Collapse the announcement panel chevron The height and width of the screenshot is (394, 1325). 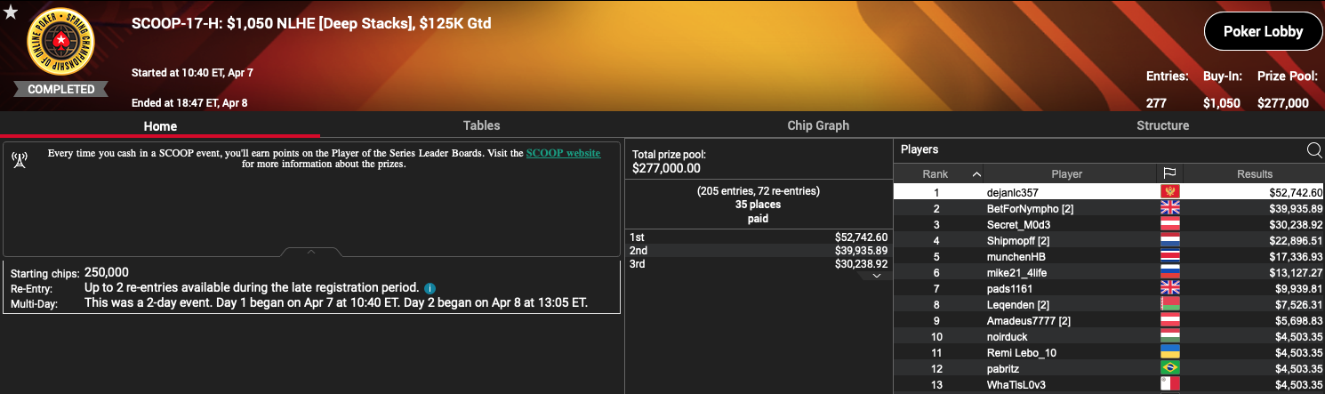click(x=311, y=253)
